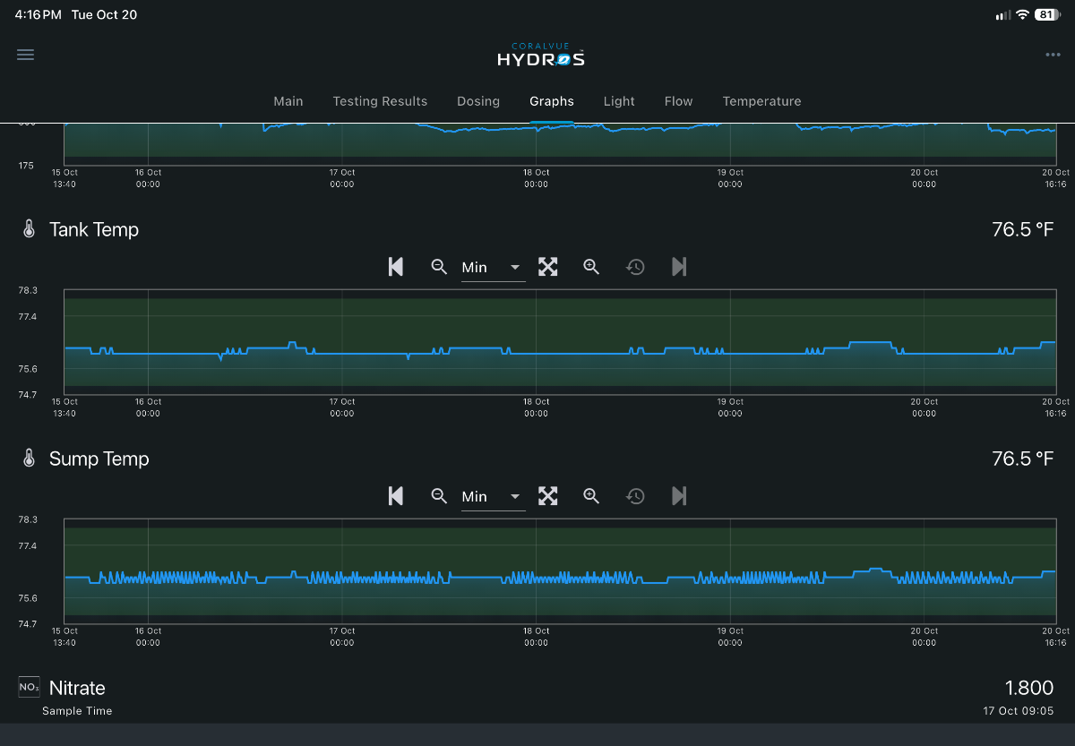Open the hamburger navigation menu
This screenshot has height=746, width=1075.
click(x=26, y=55)
